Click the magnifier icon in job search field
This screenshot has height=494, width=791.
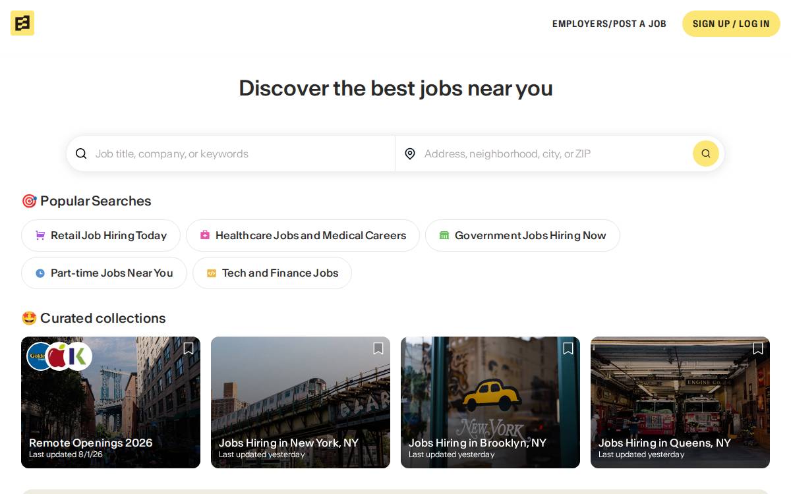[81, 153]
